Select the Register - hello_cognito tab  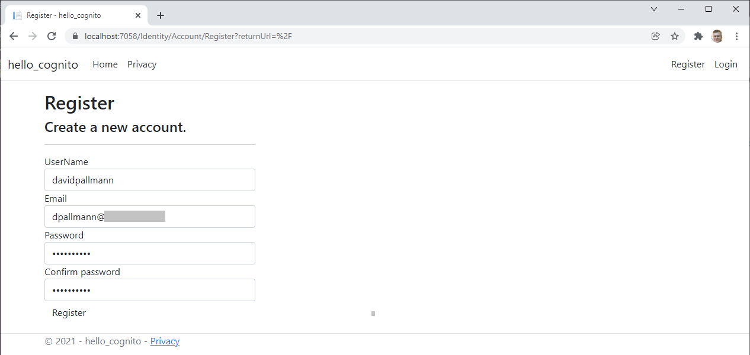coord(76,15)
